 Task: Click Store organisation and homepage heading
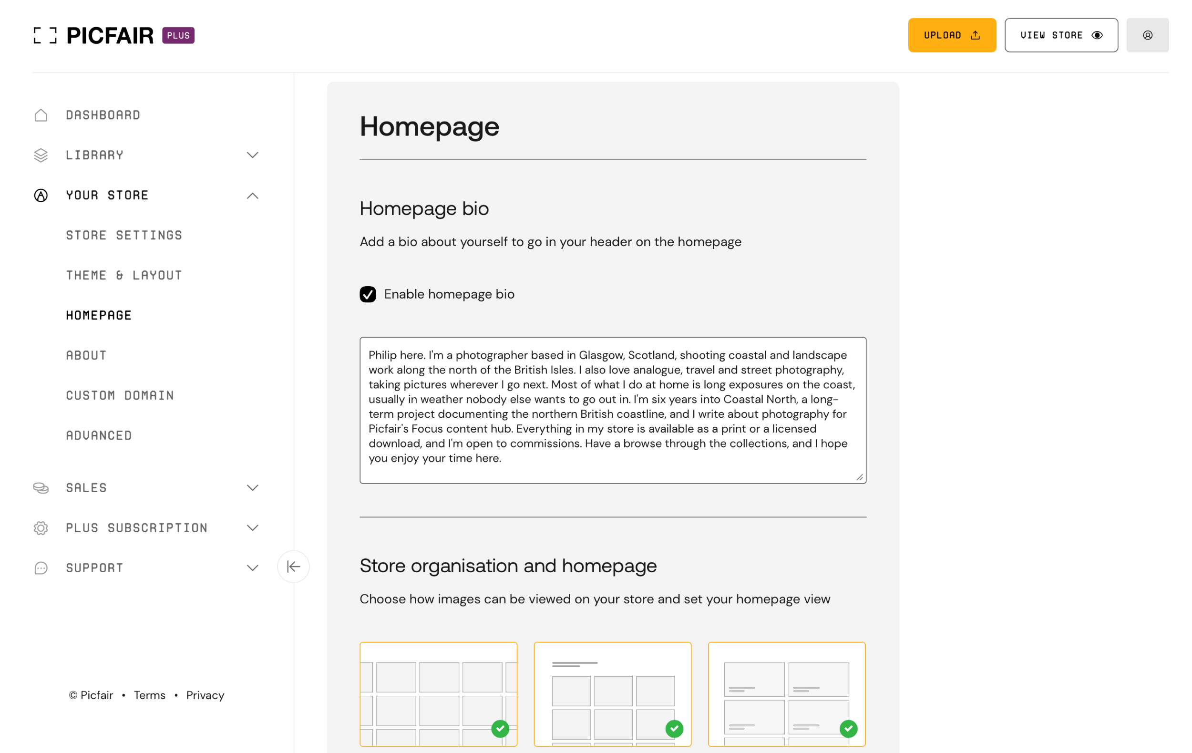click(508, 566)
